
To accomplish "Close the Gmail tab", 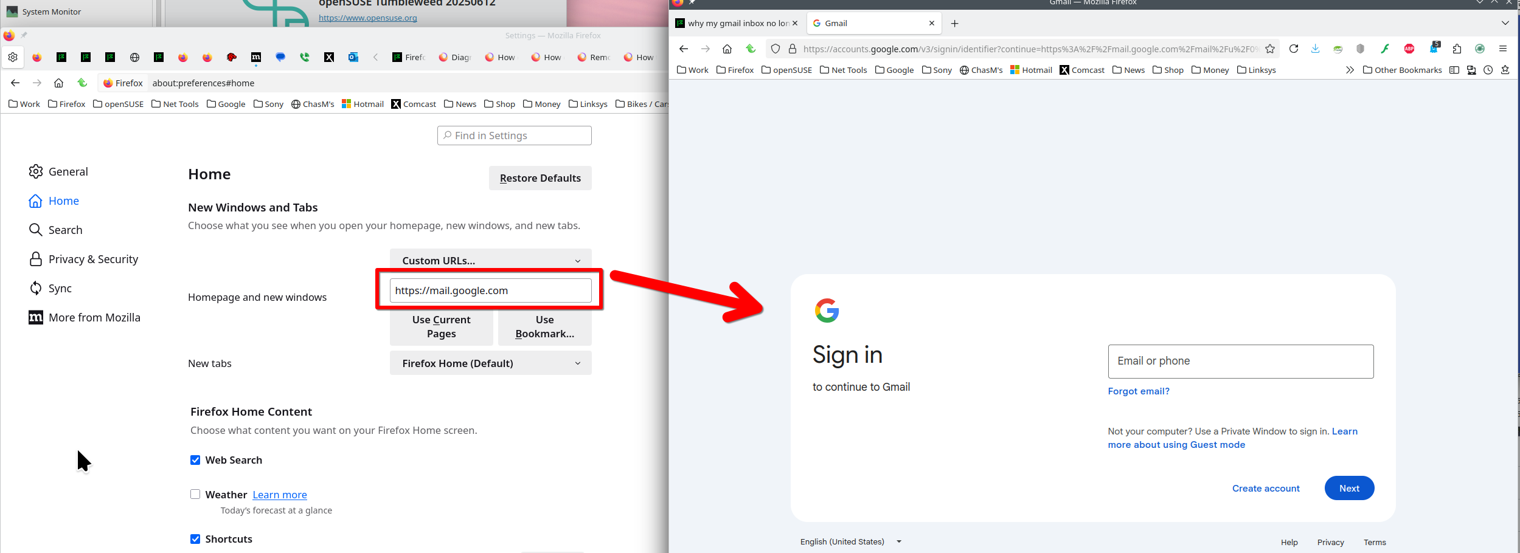I will 932,23.
